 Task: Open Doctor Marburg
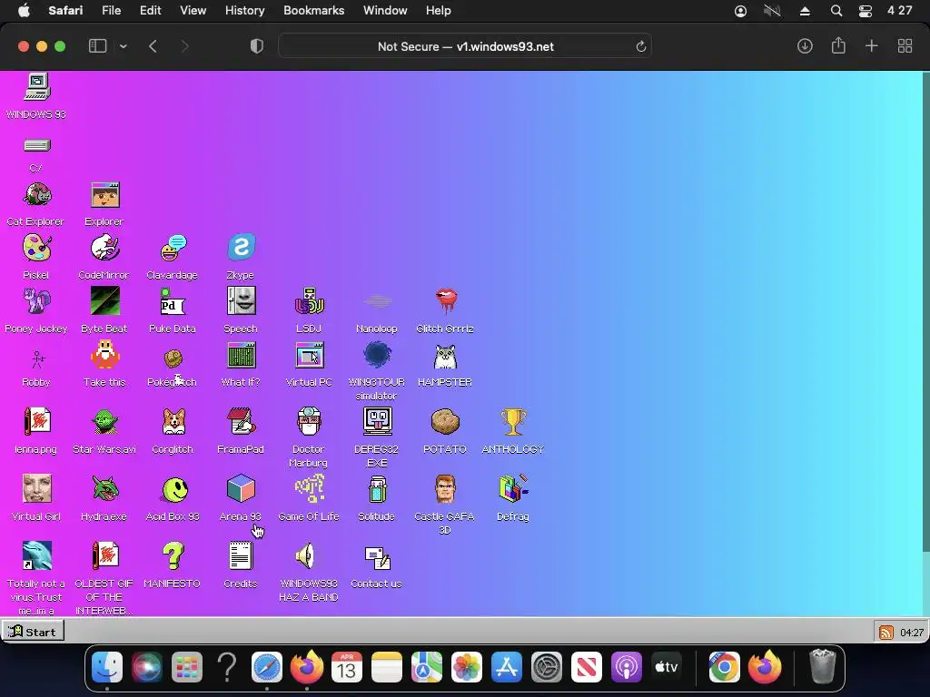(309, 421)
